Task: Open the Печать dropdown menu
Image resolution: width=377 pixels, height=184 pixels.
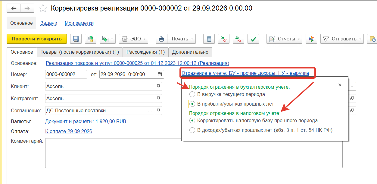Action: coord(181,39)
